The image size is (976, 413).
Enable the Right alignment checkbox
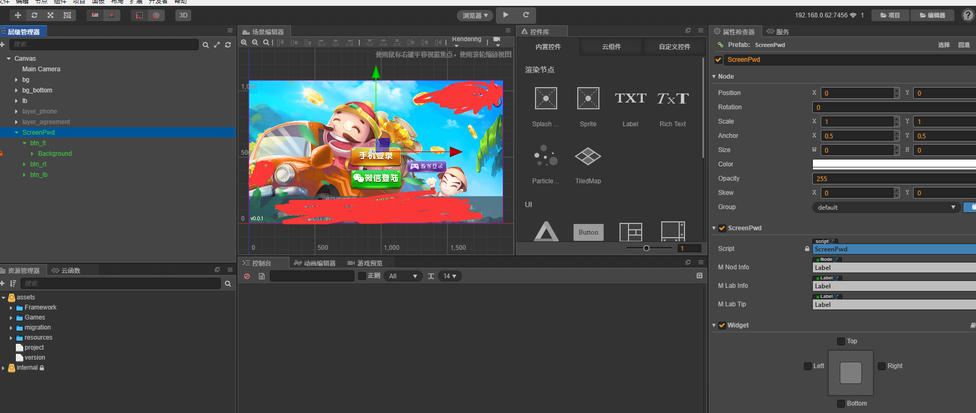click(881, 366)
